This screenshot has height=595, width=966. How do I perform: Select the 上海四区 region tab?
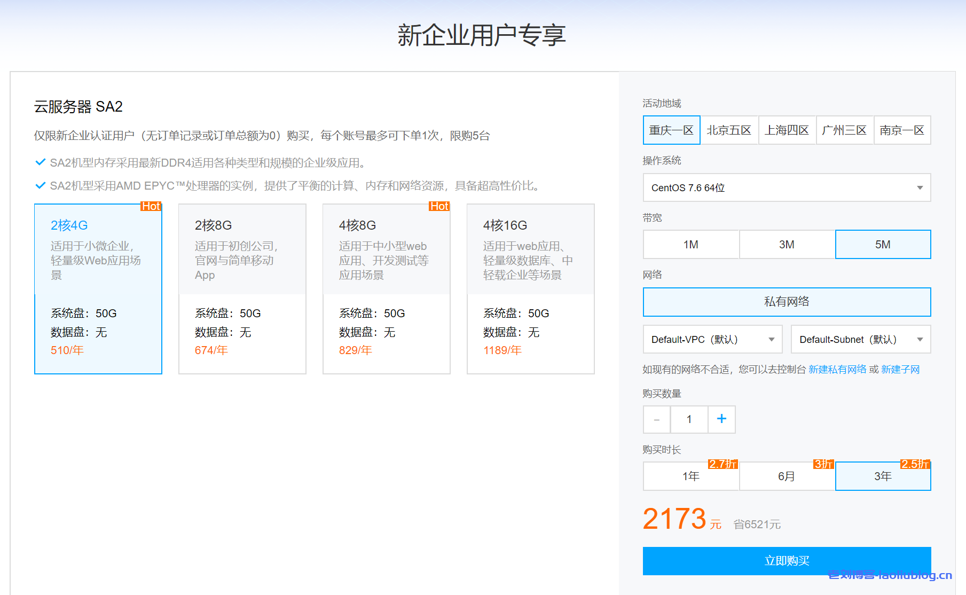pos(787,130)
